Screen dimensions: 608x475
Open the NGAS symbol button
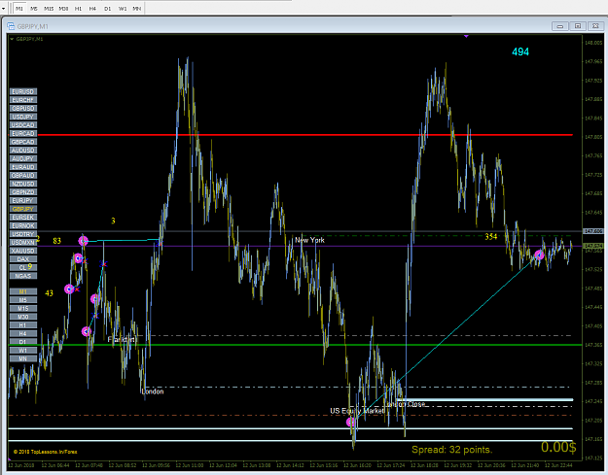click(23, 276)
